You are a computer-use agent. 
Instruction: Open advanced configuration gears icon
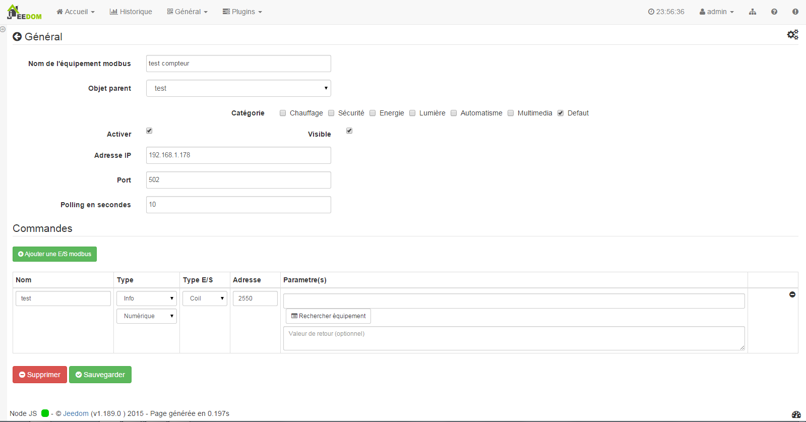(792, 34)
